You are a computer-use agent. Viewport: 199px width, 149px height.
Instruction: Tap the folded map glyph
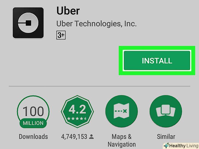pos(121,111)
